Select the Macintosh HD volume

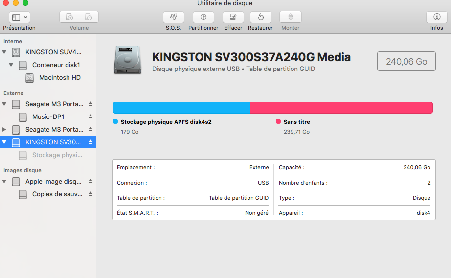(x=60, y=77)
